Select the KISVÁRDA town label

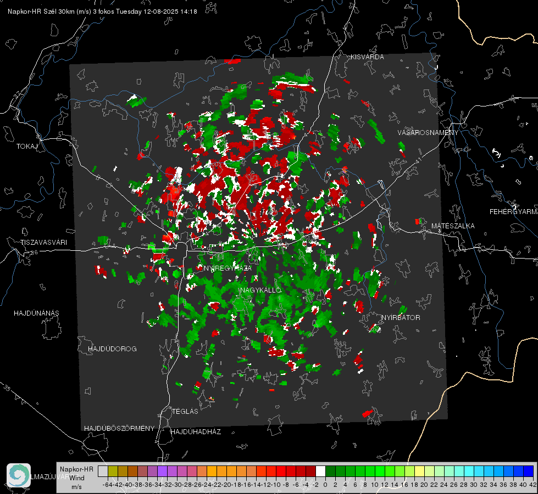point(367,57)
